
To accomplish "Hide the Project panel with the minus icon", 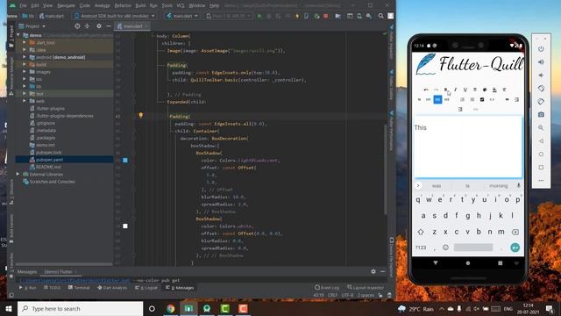I will pyautogui.click(x=109, y=26).
